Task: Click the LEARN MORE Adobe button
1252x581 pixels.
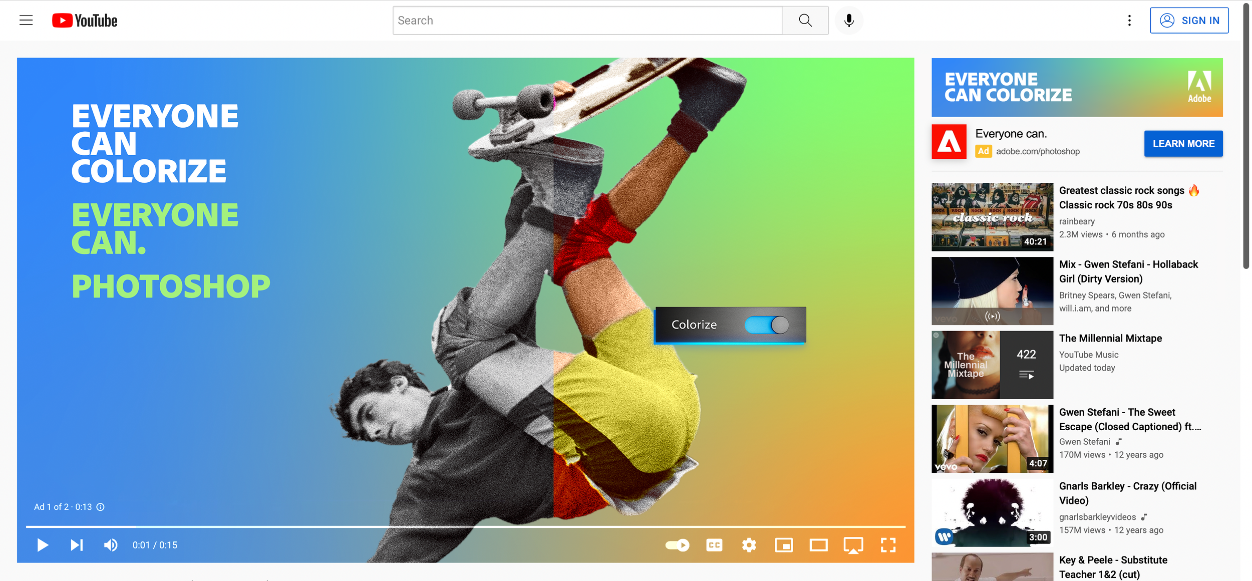Action: [x=1183, y=144]
